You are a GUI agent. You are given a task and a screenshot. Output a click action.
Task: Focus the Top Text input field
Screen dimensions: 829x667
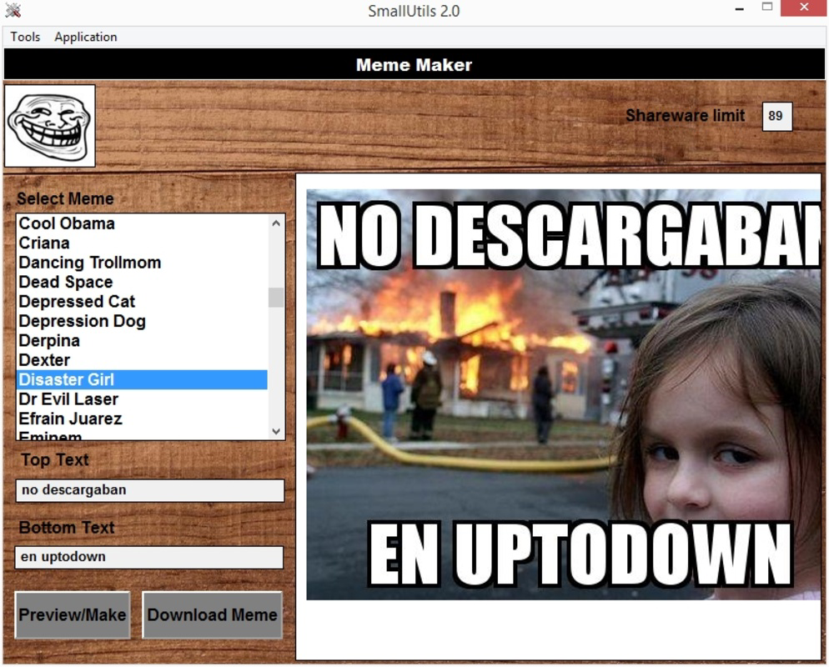pyautogui.click(x=150, y=490)
